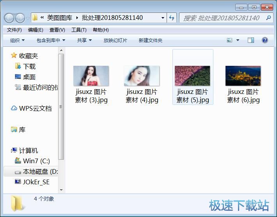Open the recent pages dropdown arrow

(28, 18)
